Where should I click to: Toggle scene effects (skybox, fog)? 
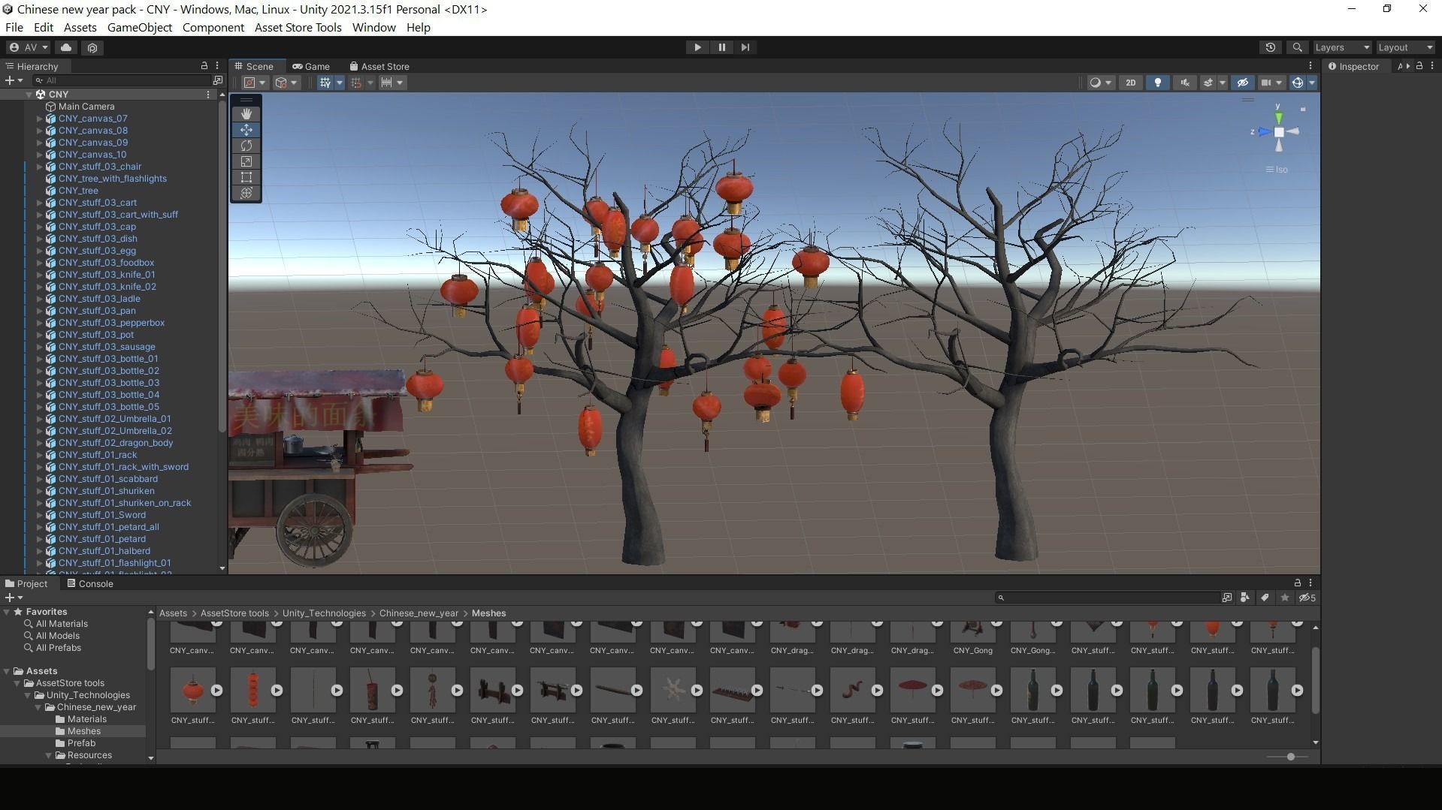[x=1208, y=83]
